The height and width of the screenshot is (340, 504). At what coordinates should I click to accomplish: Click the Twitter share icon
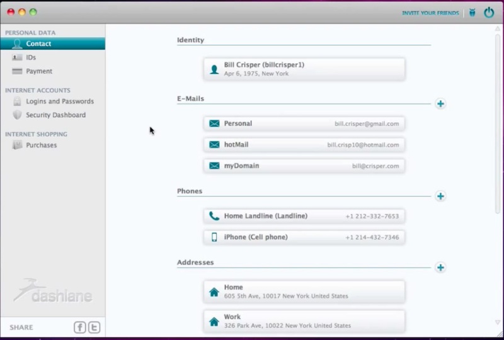[x=94, y=327]
